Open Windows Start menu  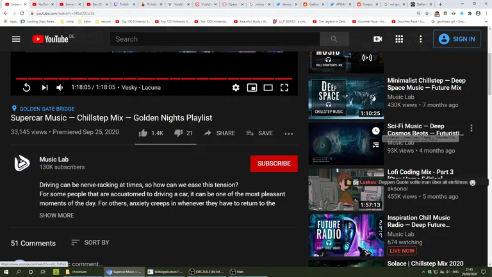click(x=6, y=272)
